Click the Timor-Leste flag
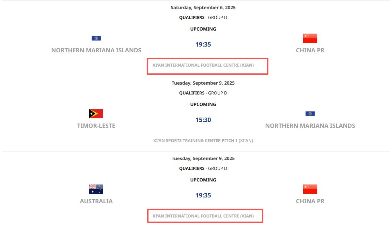Screen dimensions: 390x226 coord(96,114)
